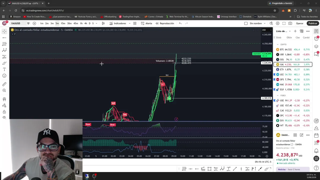The width and height of the screenshot is (320, 180).
Task: Toggle magnet mode for drawings
Action: coord(4,99)
